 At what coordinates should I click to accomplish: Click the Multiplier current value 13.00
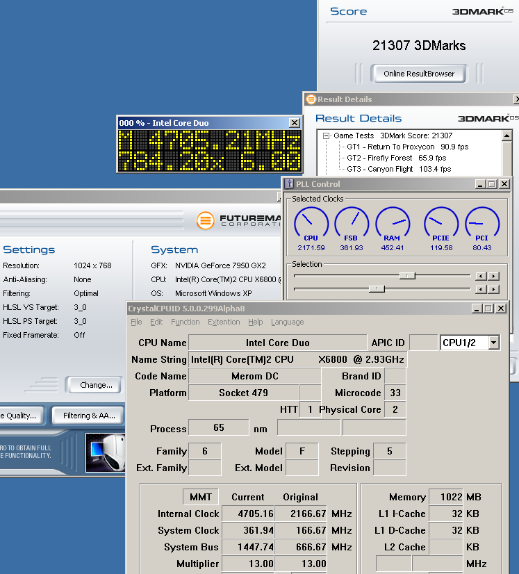pyautogui.click(x=248, y=564)
